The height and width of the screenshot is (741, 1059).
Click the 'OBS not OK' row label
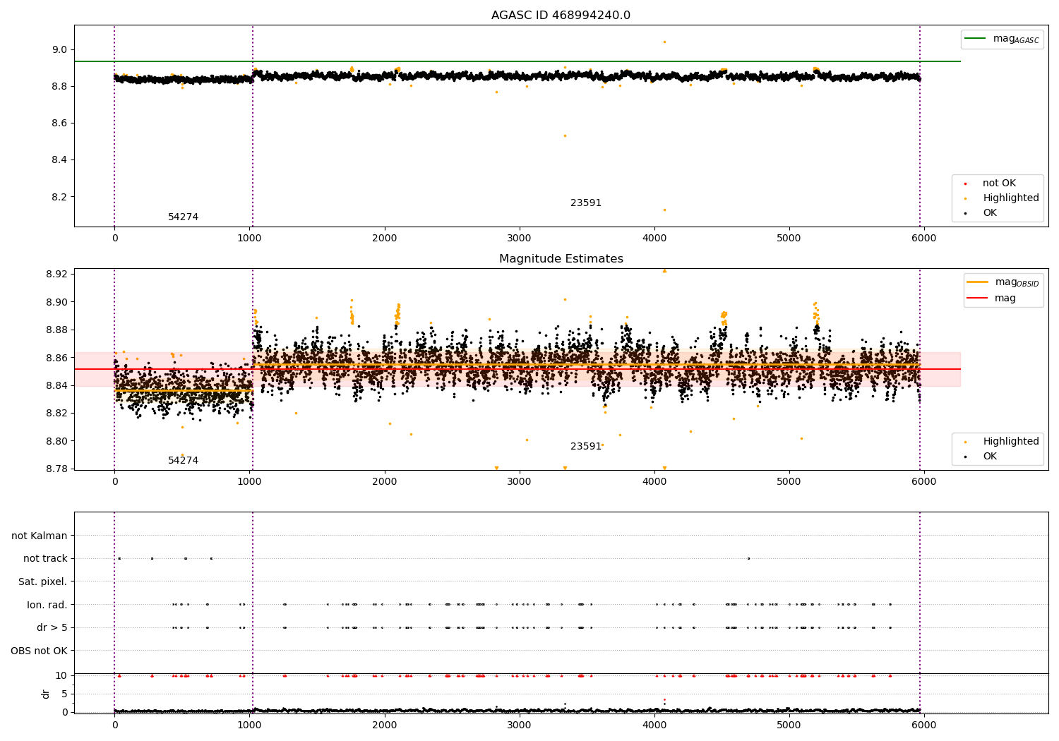point(39,651)
